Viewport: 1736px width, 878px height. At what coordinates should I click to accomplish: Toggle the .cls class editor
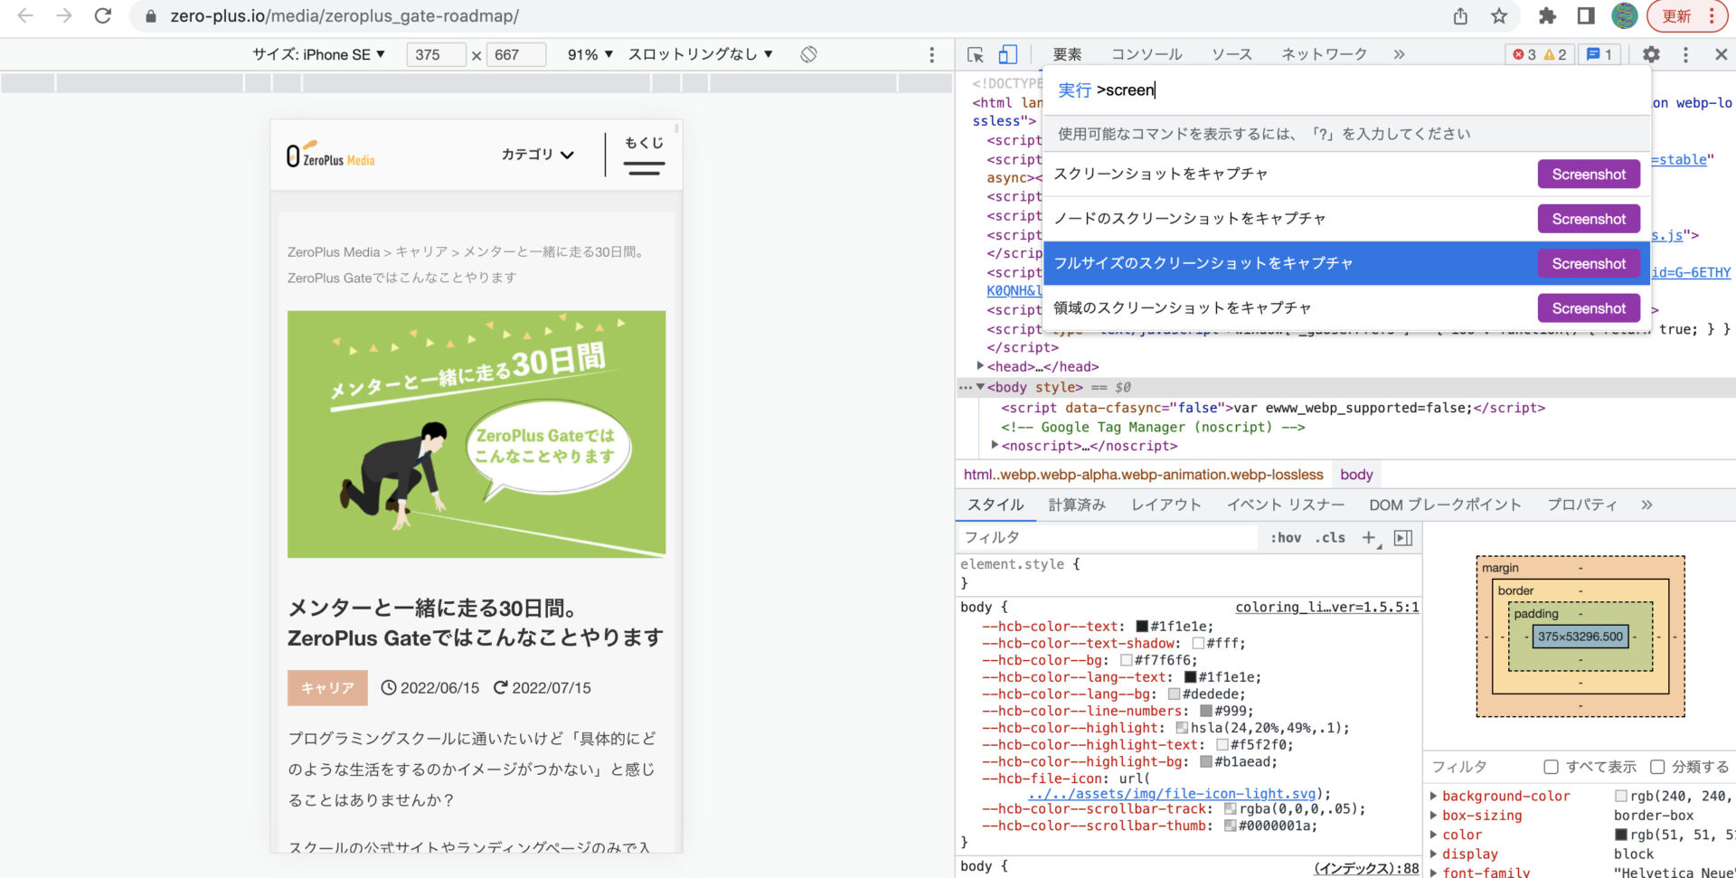pos(1330,537)
